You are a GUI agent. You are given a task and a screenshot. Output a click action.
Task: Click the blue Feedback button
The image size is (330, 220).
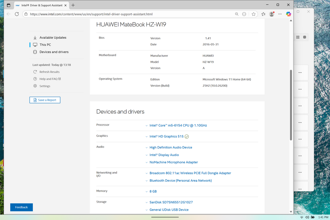point(21,207)
